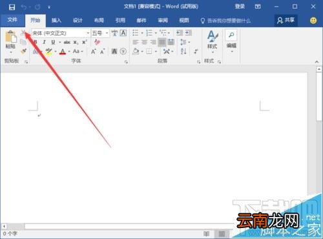This screenshot has height=239, width=323.
Task: Toggle Bold formatting
Action: 36,42
